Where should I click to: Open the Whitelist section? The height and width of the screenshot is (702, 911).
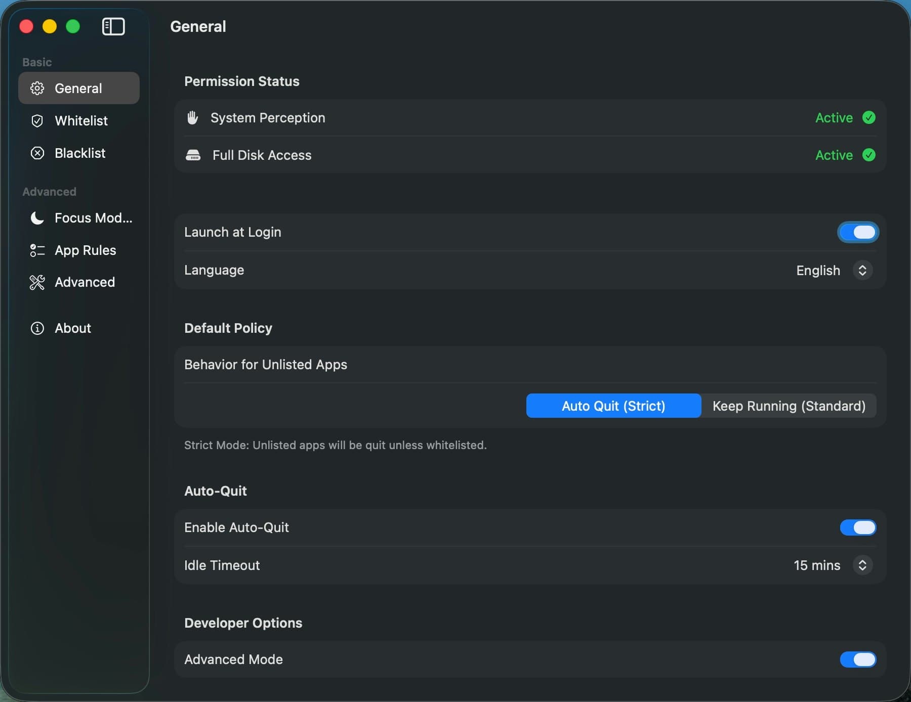click(x=81, y=121)
